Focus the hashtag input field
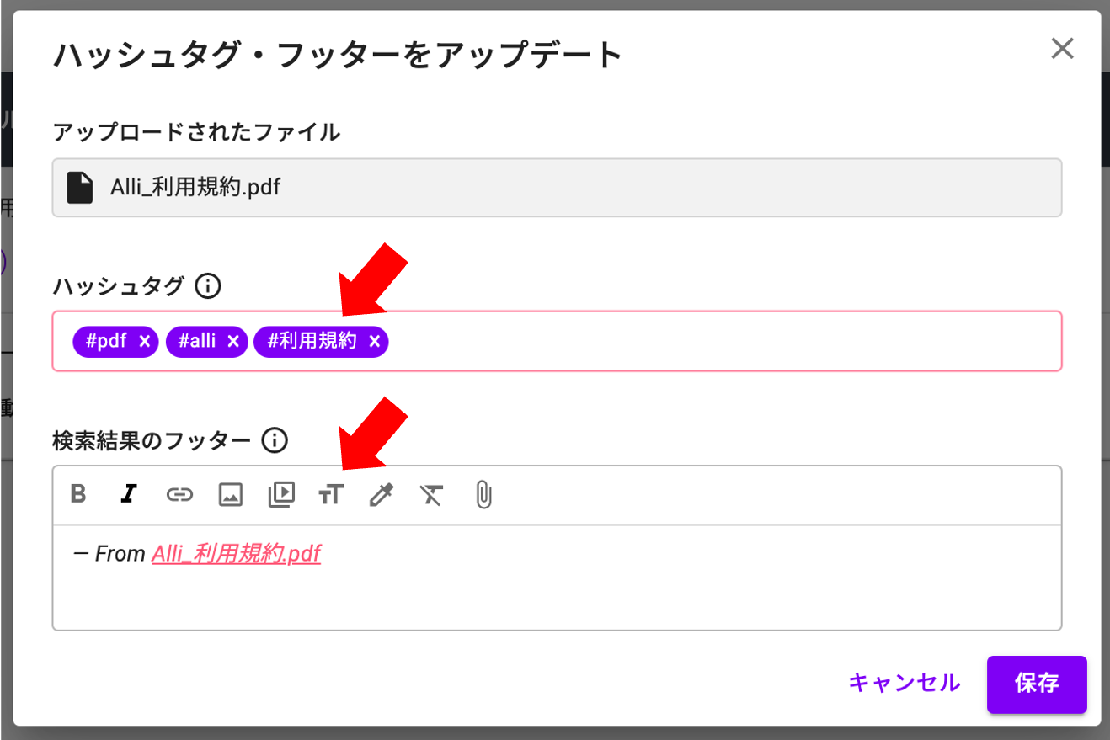Image resolution: width=1110 pixels, height=740 pixels. tap(724, 341)
